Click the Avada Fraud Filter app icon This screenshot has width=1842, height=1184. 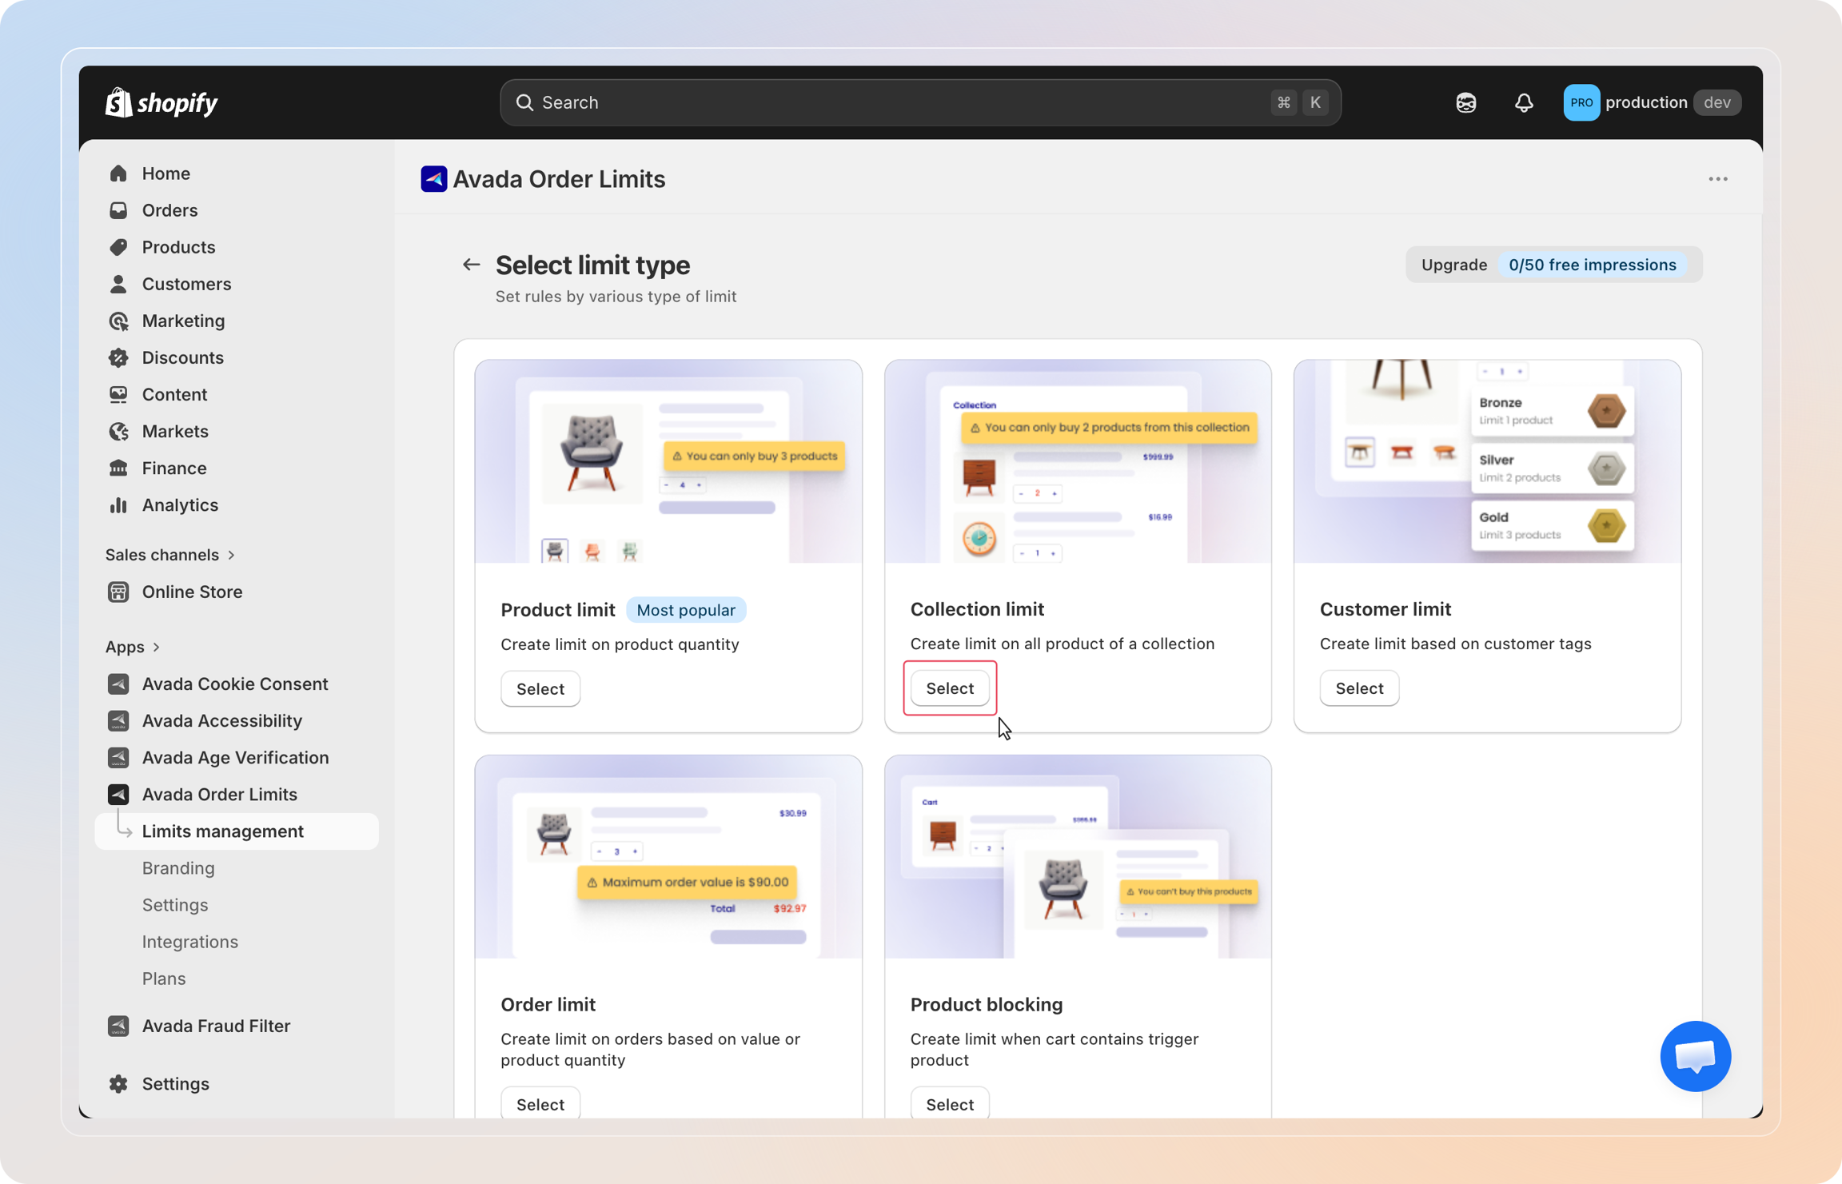pyautogui.click(x=118, y=1026)
